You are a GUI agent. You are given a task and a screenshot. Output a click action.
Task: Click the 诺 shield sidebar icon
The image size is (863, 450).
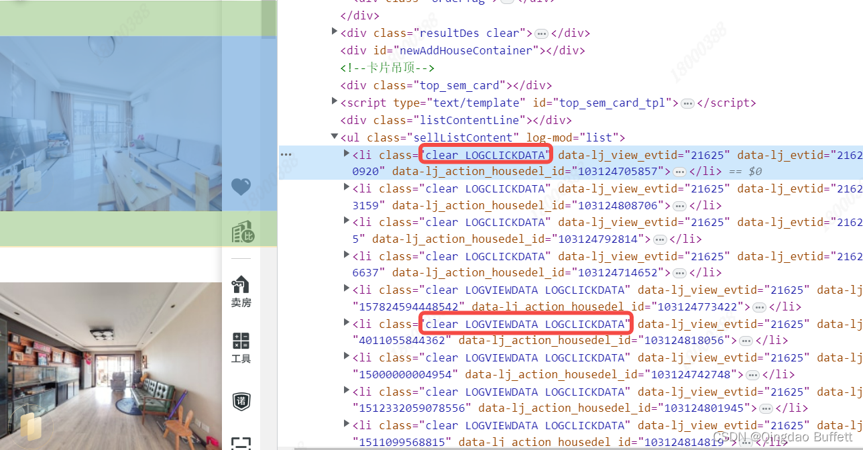pyautogui.click(x=241, y=402)
